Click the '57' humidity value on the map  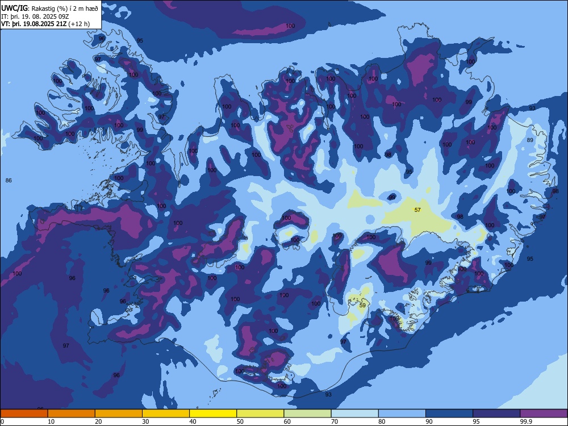click(x=417, y=210)
